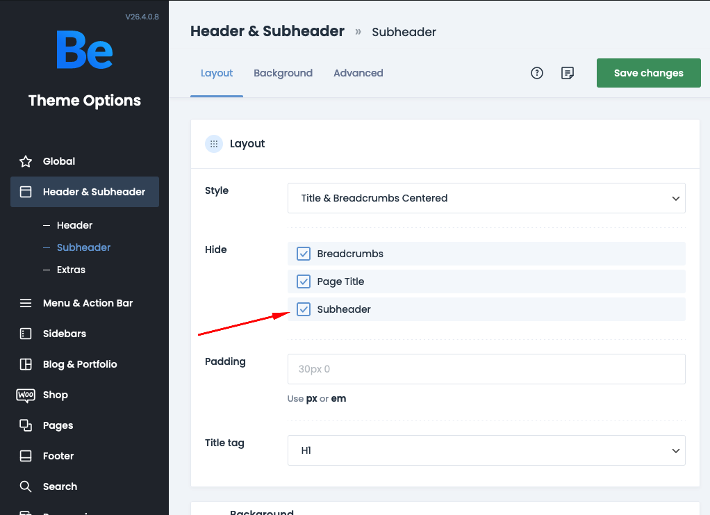Screen dimensions: 710x515
Task: Switch to the Advanced tab
Action: click(358, 73)
